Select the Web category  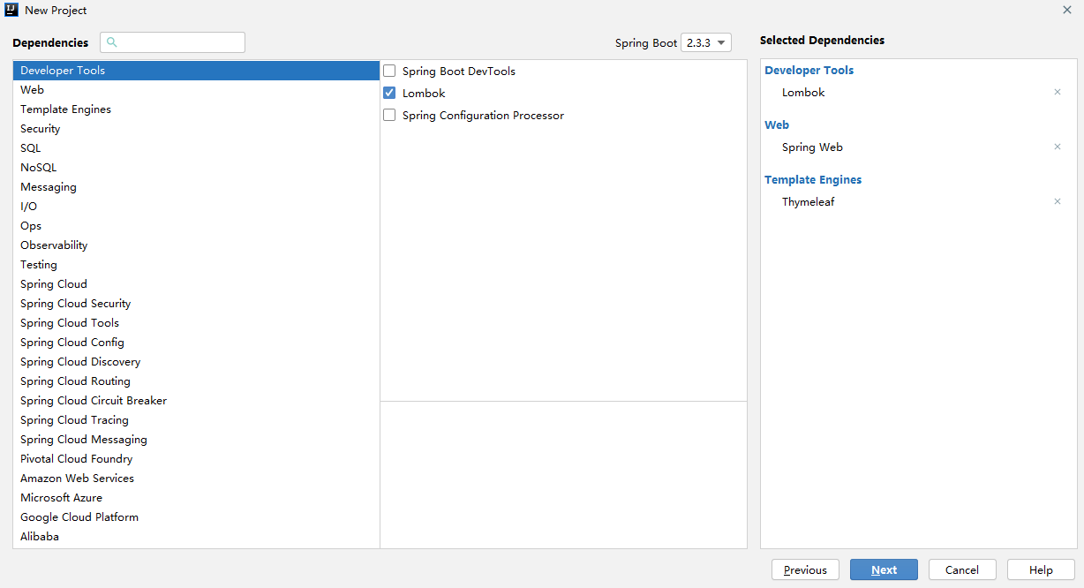(x=196, y=90)
